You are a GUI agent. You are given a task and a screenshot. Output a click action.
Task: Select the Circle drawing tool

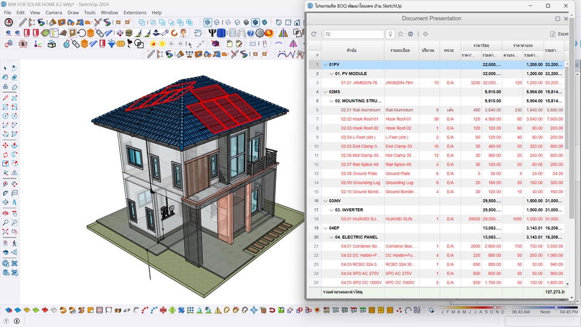click(5, 116)
